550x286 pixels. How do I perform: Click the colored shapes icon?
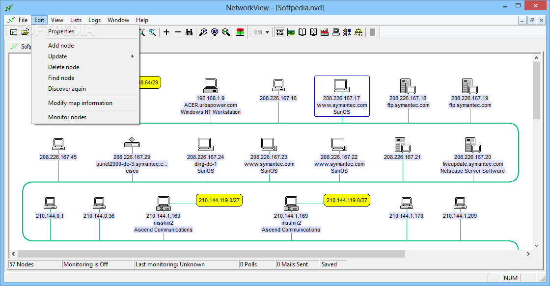[347, 32]
